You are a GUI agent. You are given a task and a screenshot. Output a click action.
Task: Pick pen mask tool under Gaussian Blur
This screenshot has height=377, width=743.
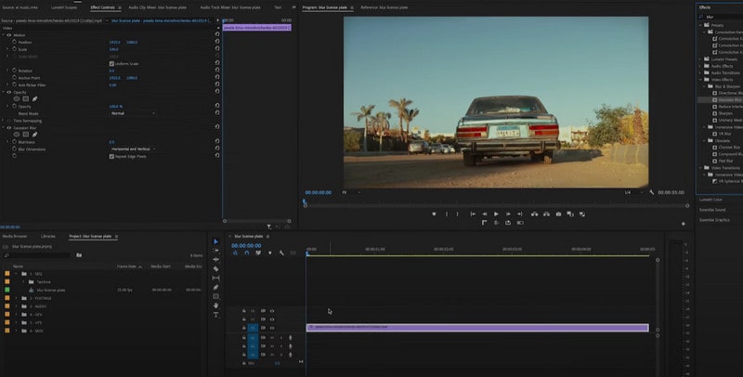click(34, 135)
